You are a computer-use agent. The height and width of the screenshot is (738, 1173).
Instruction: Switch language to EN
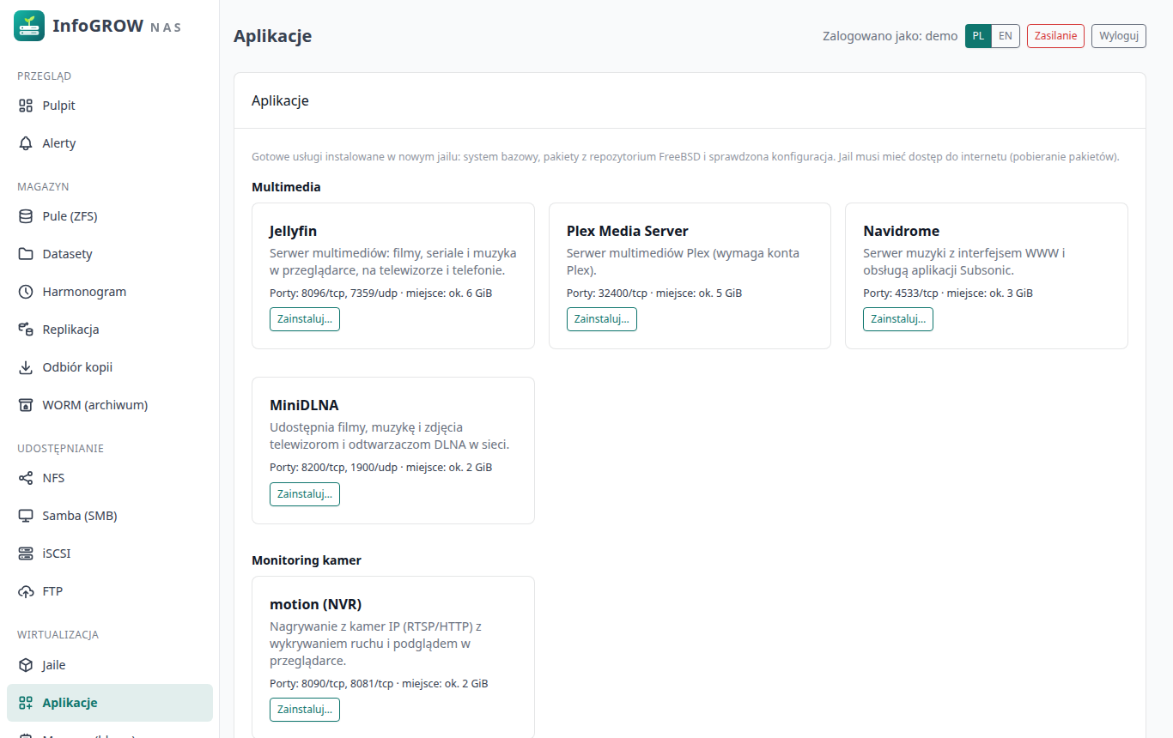click(1006, 36)
